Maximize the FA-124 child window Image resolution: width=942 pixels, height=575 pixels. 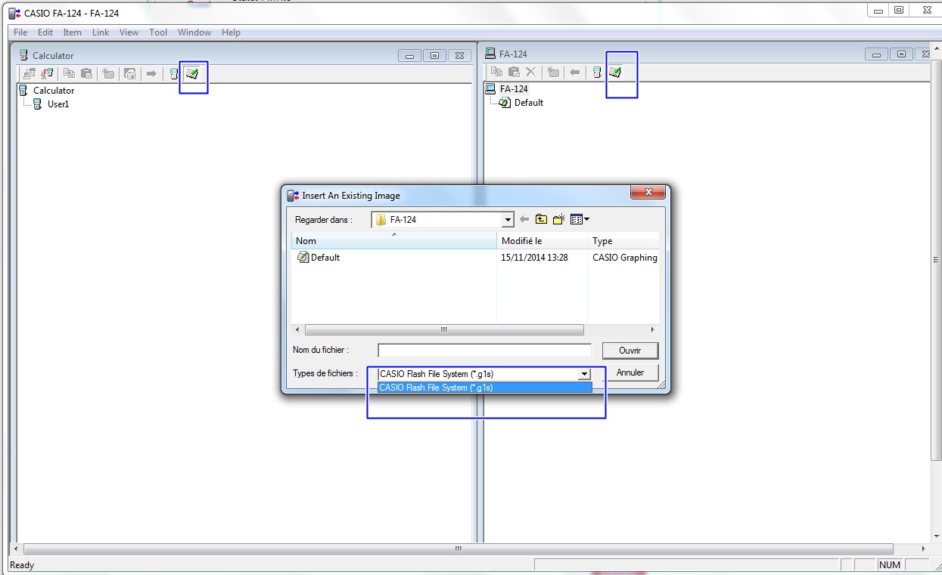[901, 54]
